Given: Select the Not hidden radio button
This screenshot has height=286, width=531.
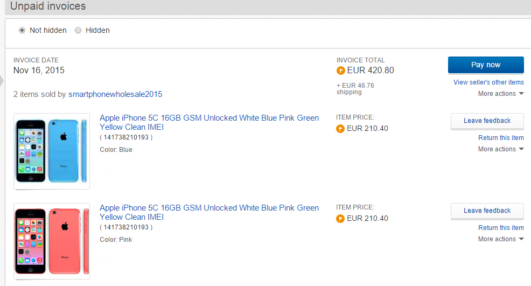Looking at the screenshot, I should tap(22, 31).
